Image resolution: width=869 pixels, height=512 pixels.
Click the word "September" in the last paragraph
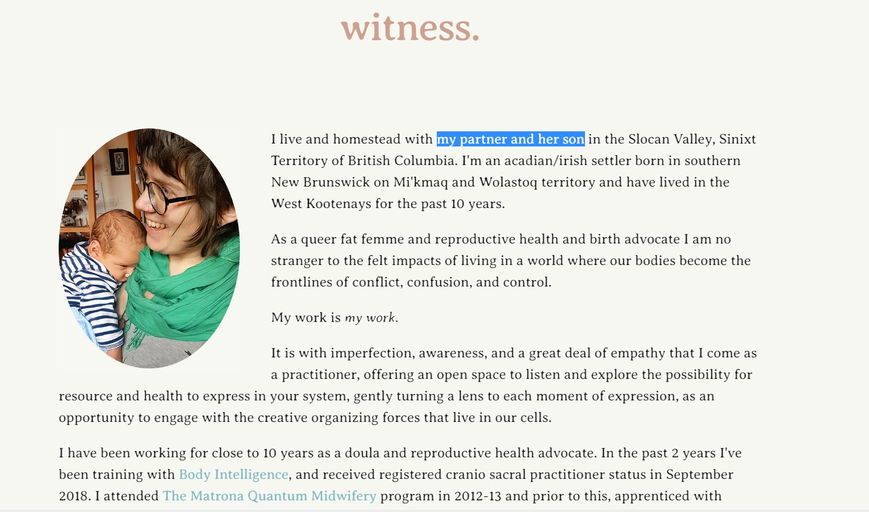point(700,475)
